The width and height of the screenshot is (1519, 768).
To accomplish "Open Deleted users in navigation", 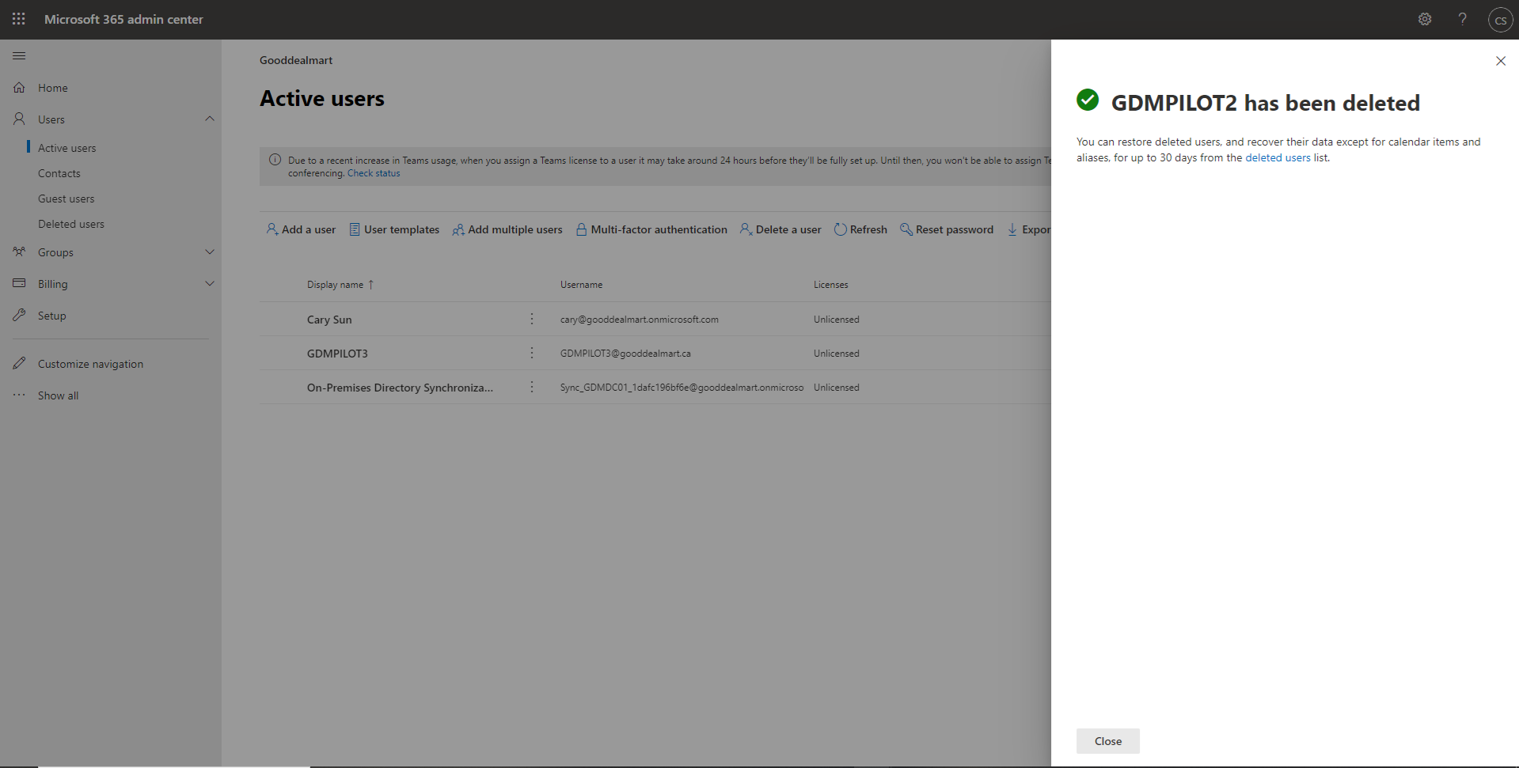I will [71, 224].
